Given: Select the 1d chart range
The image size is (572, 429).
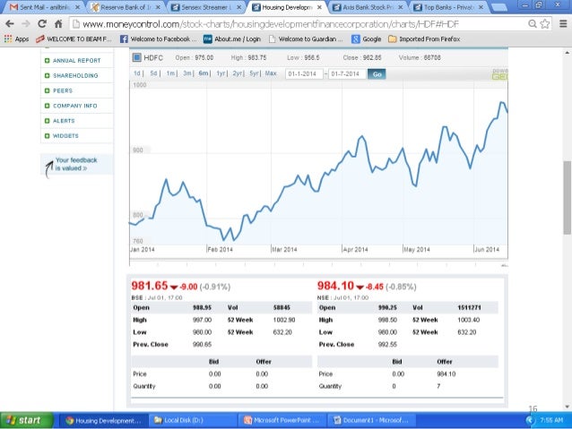Looking at the screenshot, I should [x=137, y=73].
